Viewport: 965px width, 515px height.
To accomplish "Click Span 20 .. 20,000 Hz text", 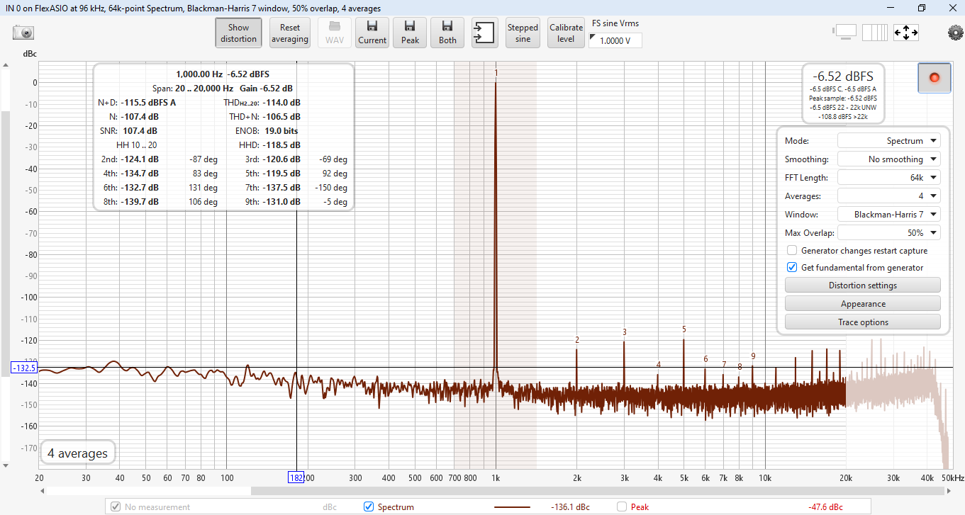I will (193, 89).
